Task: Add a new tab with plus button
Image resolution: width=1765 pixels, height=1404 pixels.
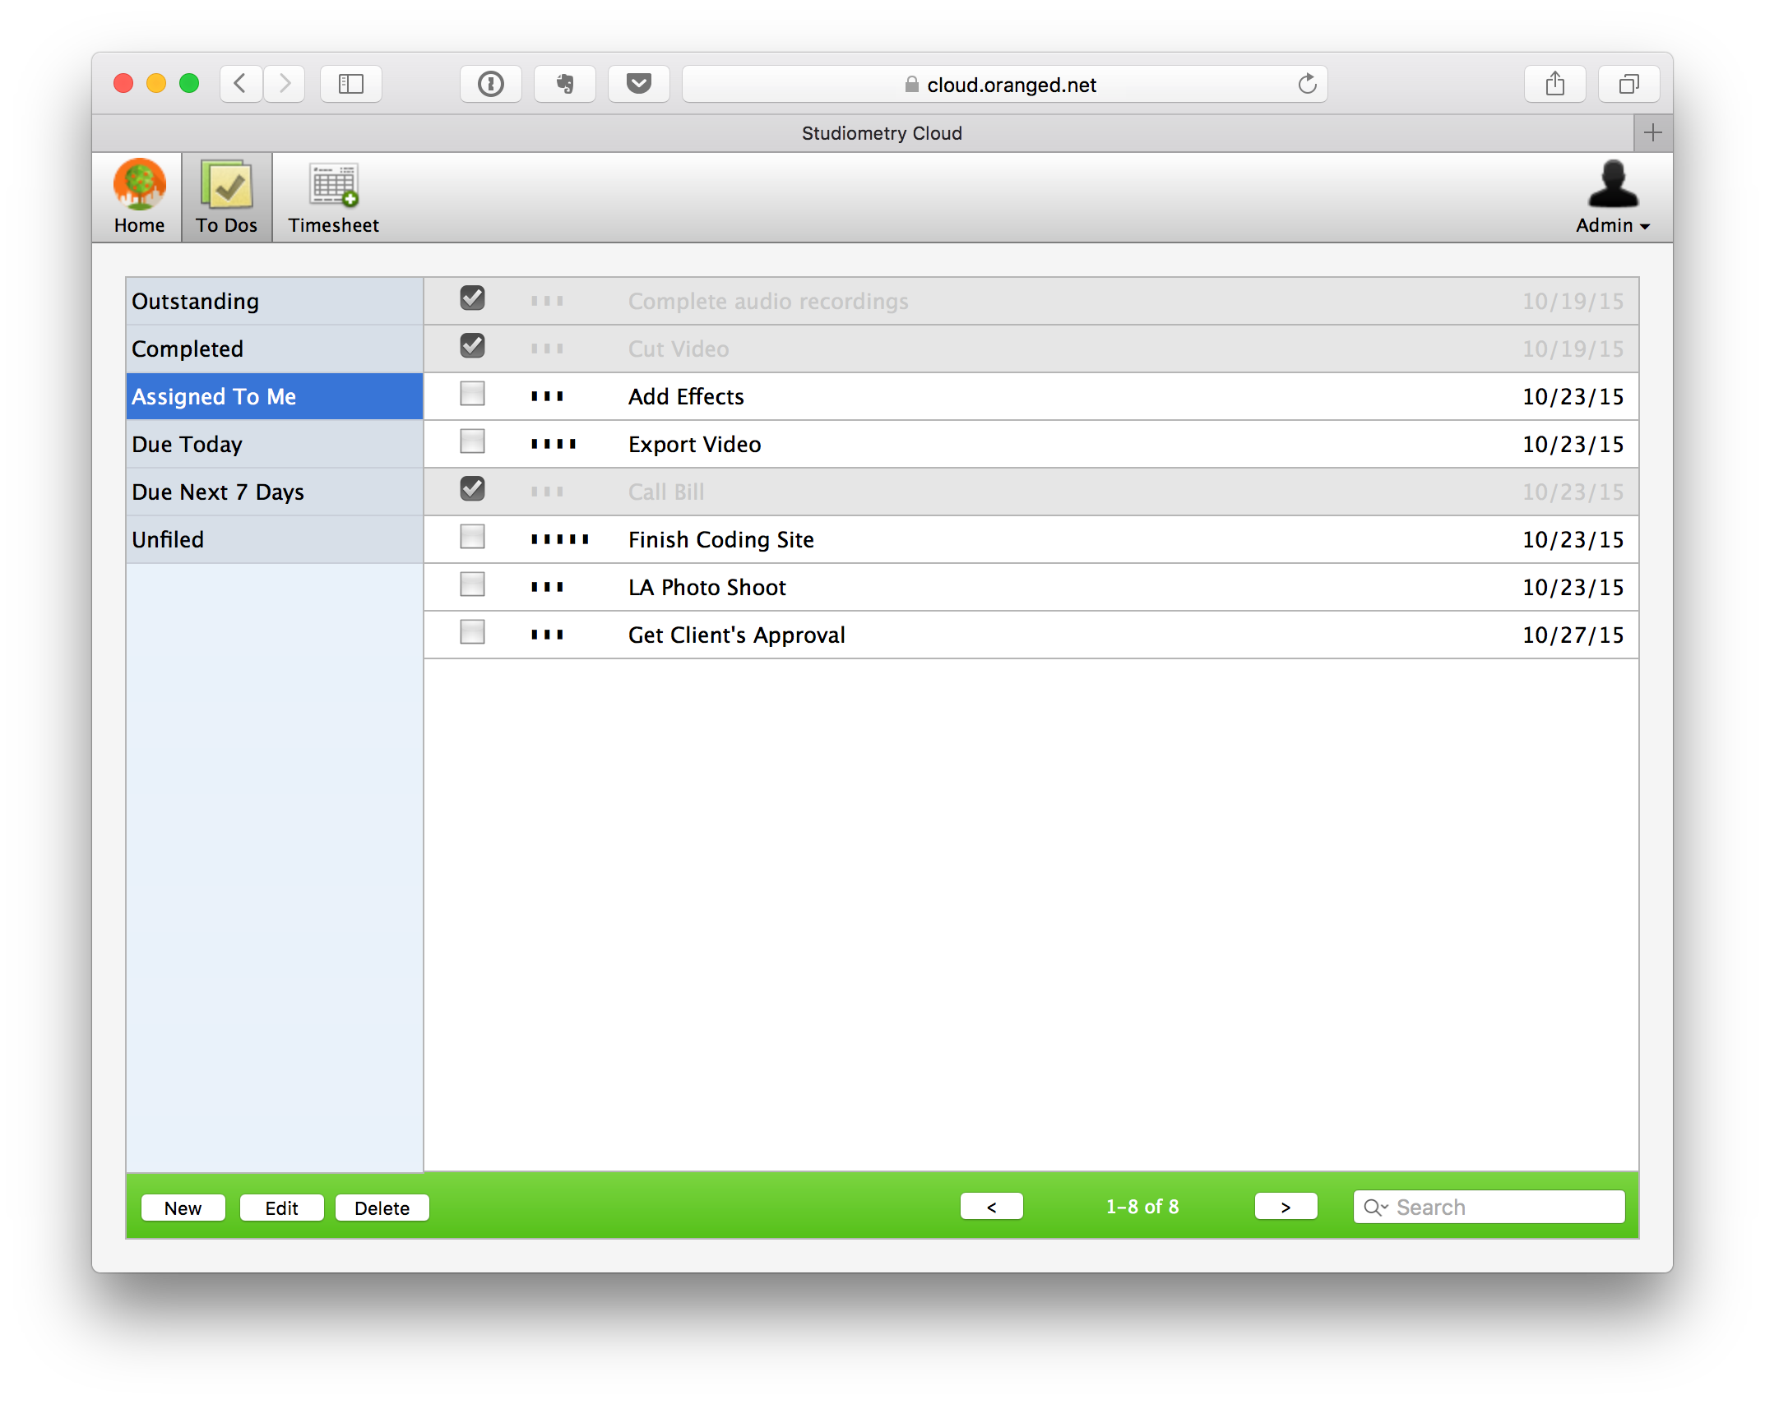Action: [x=1652, y=133]
